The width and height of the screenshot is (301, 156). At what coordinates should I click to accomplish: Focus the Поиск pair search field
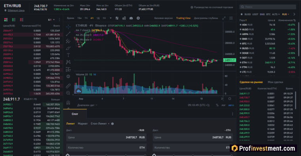[268, 7]
